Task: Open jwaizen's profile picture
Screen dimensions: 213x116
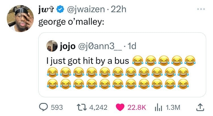Action: click(20, 19)
